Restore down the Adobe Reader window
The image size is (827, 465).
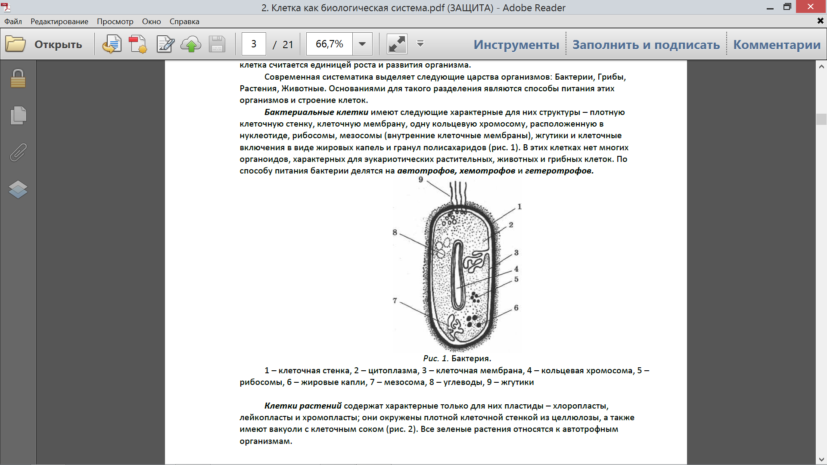pos(787,6)
